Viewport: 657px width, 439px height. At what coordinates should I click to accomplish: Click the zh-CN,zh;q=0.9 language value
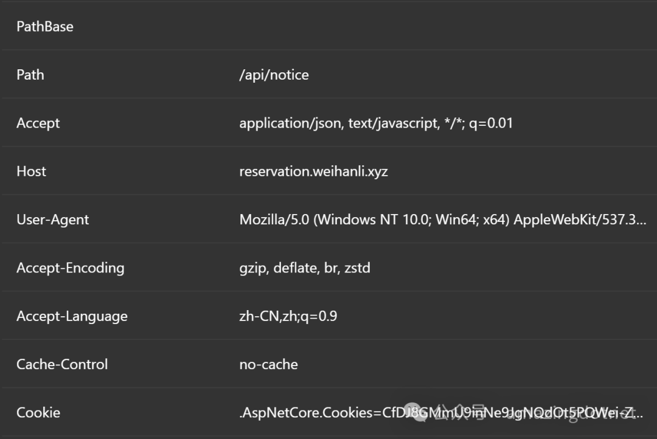point(288,316)
